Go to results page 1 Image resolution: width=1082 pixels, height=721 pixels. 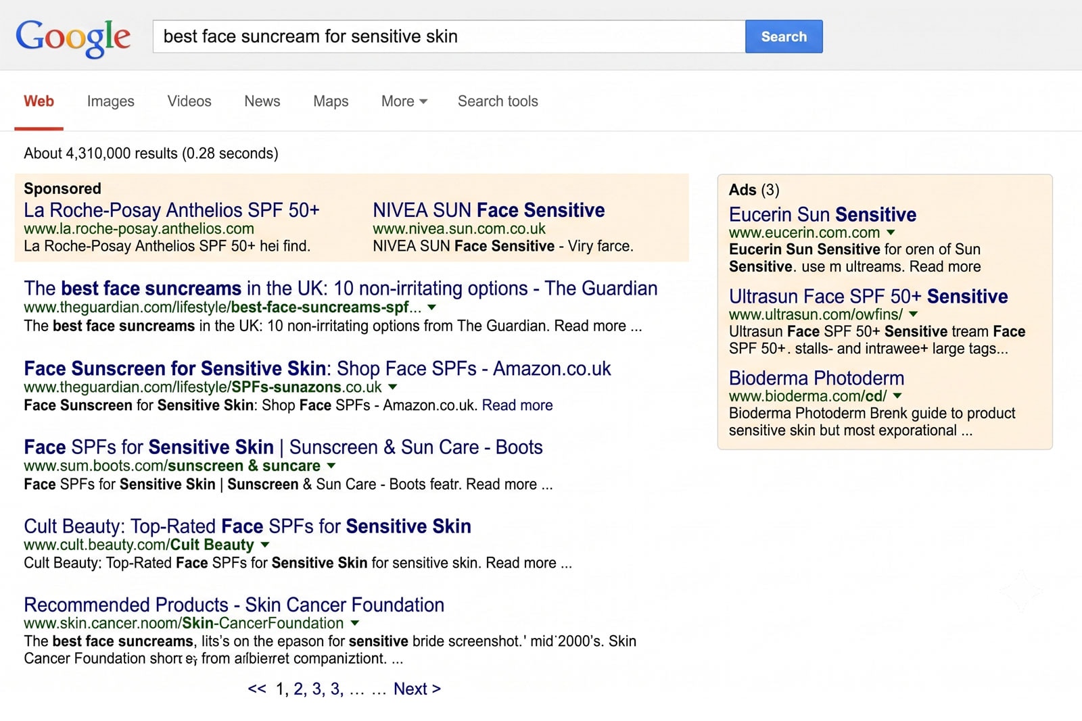click(x=281, y=689)
